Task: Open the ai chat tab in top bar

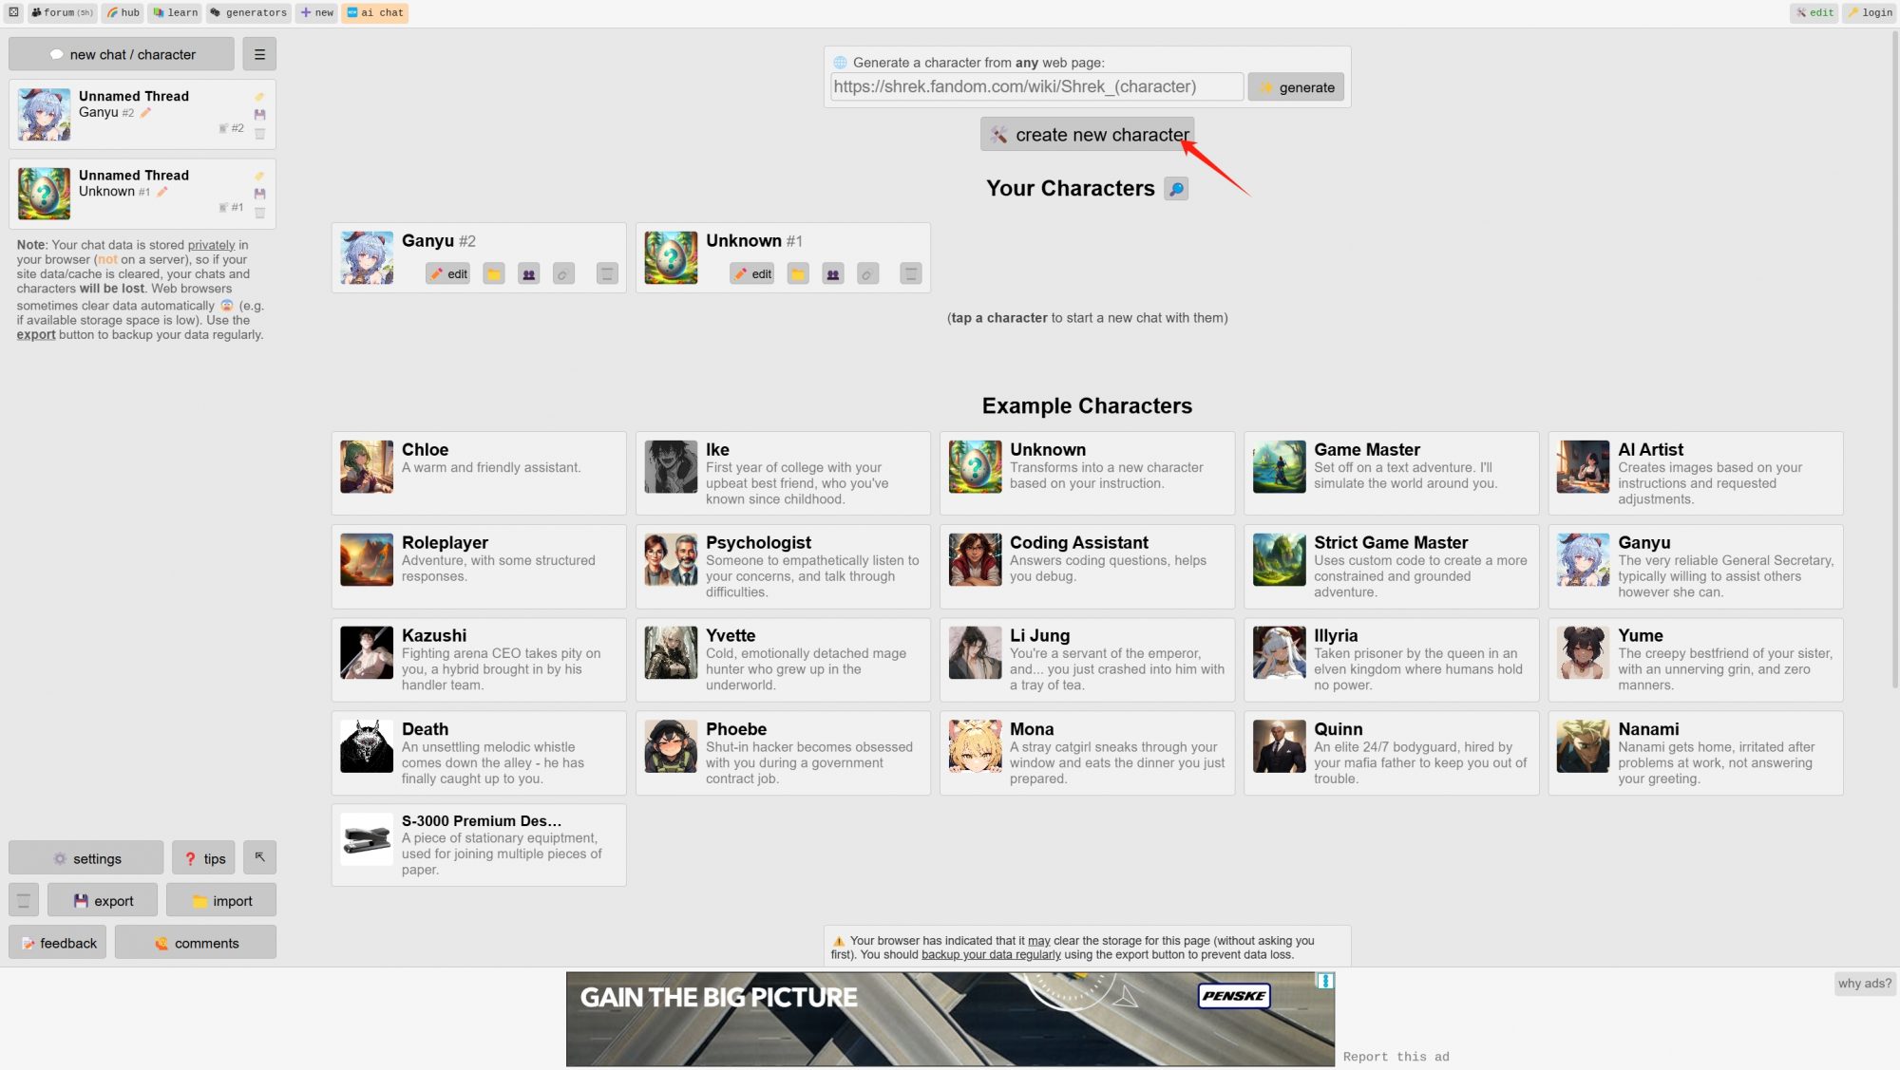Action: click(x=375, y=12)
